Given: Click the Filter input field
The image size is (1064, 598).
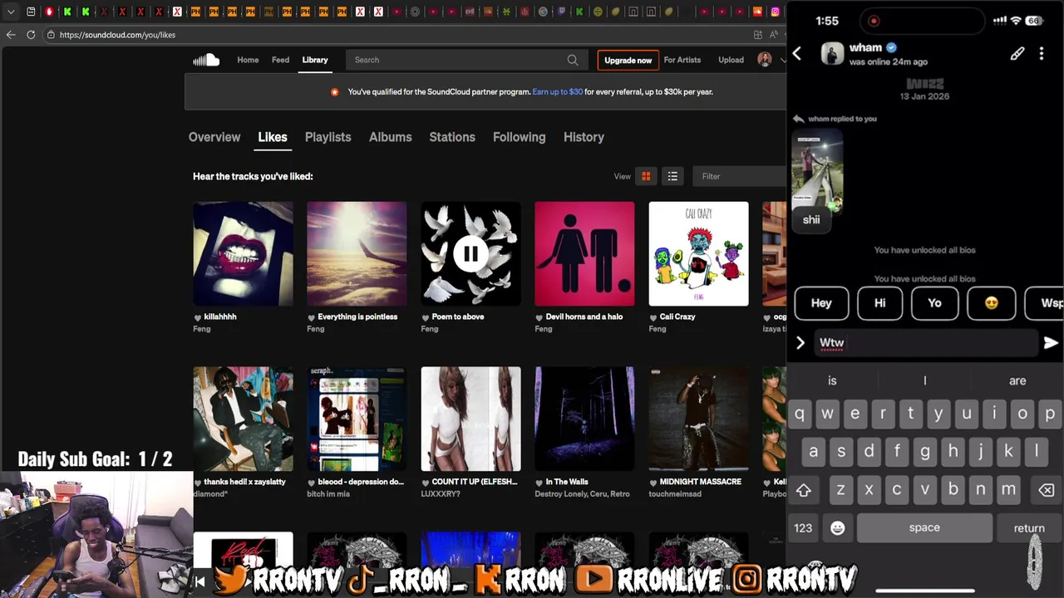Looking at the screenshot, I should click(739, 176).
